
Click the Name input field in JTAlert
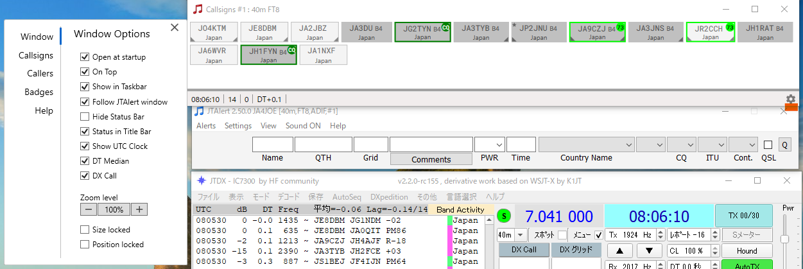[x=272, y=144]
